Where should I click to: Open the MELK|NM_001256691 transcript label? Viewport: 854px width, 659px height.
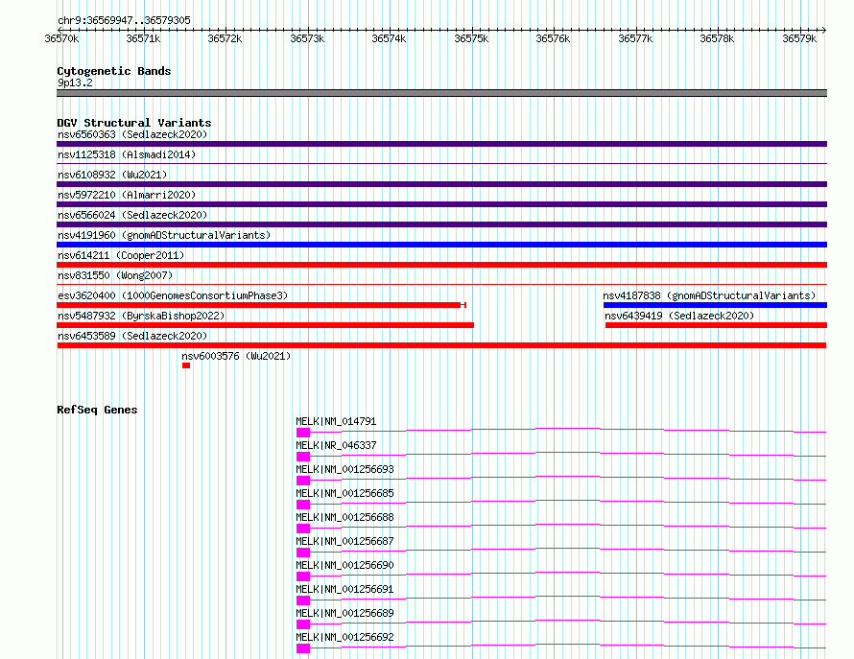344,589
